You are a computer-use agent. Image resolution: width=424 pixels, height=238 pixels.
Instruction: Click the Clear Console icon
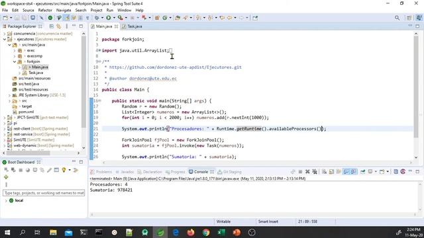point(324,172)
